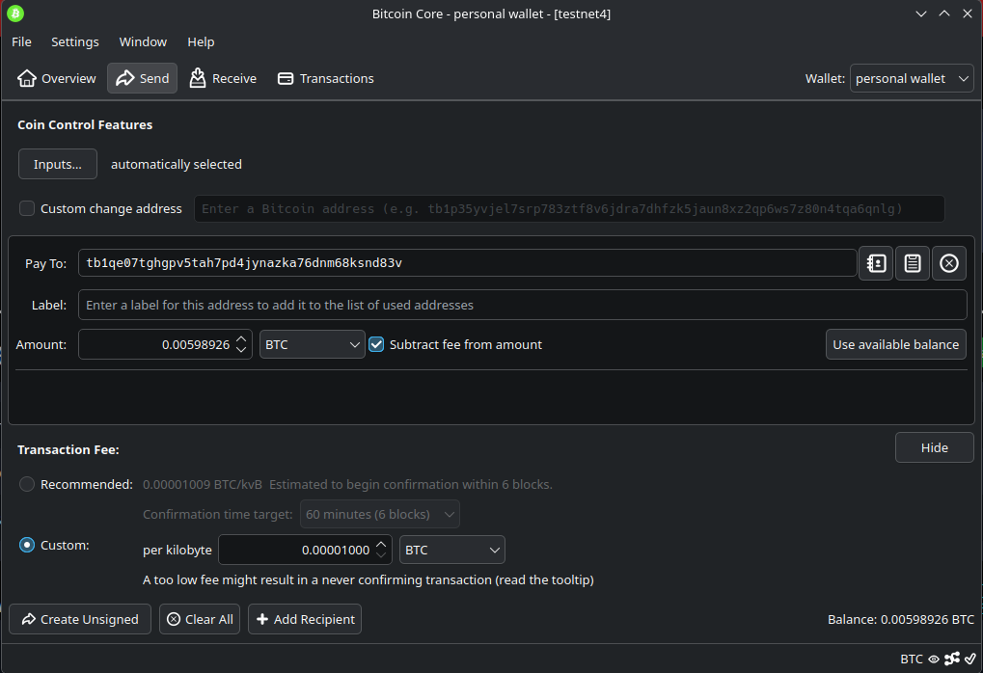Open Confirmation time target dropdown
This screenshot has width=983, height=673.
tap(380, 515)
